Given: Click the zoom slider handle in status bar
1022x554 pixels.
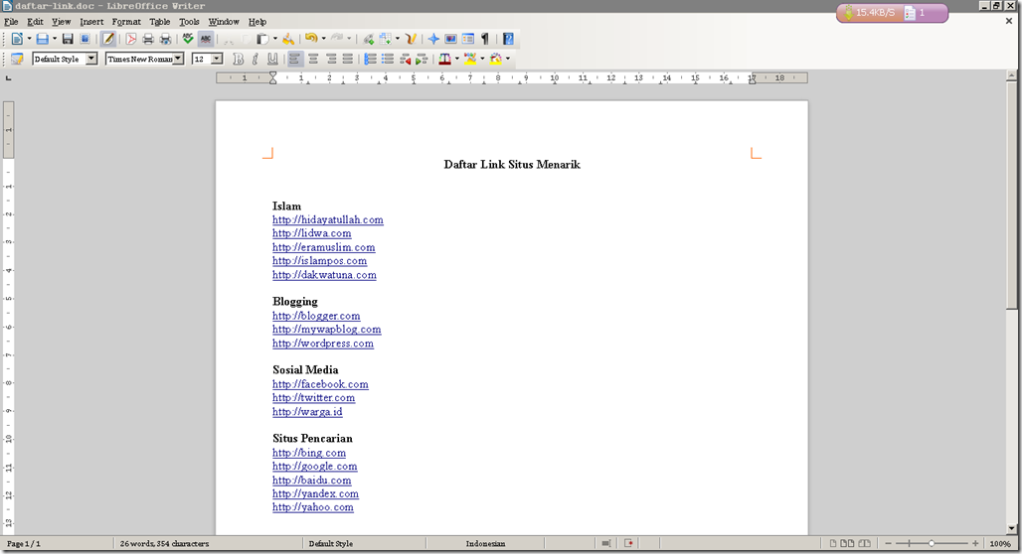Looking at the screenshot, I should (932, 543).
